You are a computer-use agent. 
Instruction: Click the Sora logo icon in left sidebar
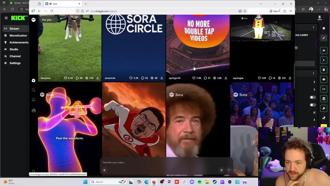click(34, 20)
